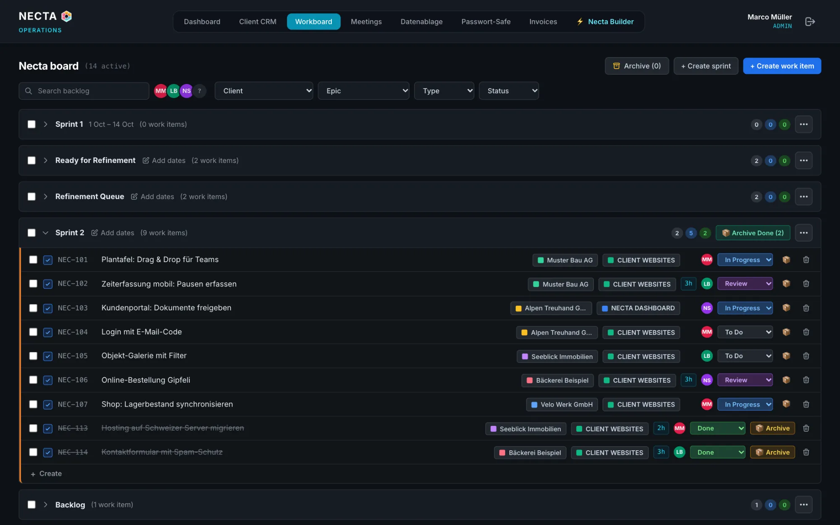Viewport: 840px width, 525px height.
Task: Tick the Backlog selection checkbox
Action: click(31, 504)
